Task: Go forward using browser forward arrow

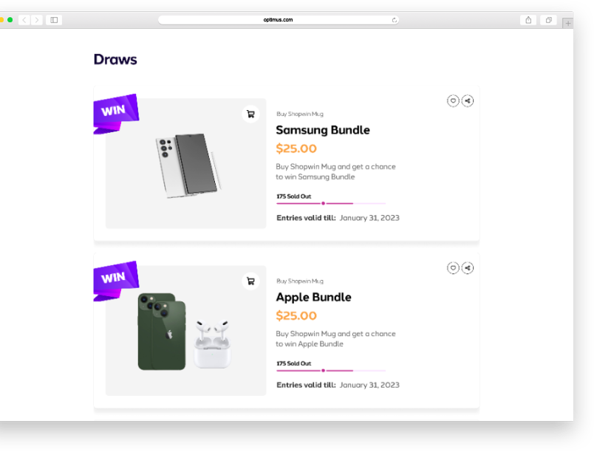Action: pos(37,20)
